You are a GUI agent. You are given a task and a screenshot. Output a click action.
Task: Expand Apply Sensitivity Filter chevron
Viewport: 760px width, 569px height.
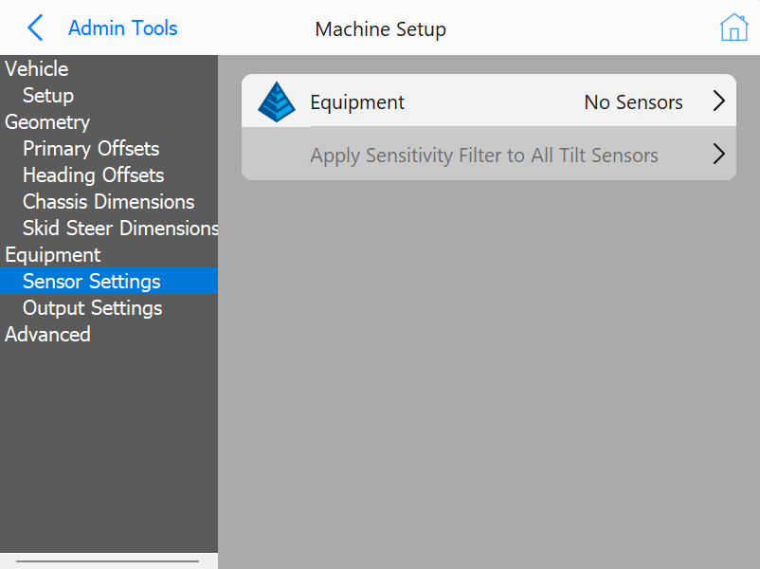[x=719, y=155]
